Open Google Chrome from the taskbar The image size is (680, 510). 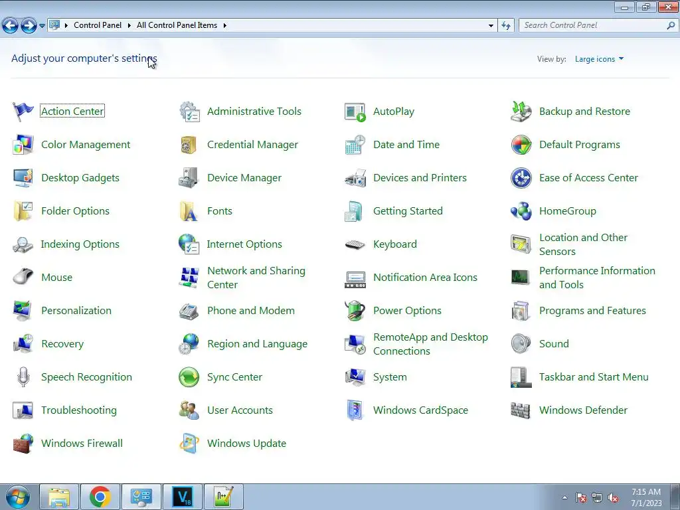pos(100,497)
